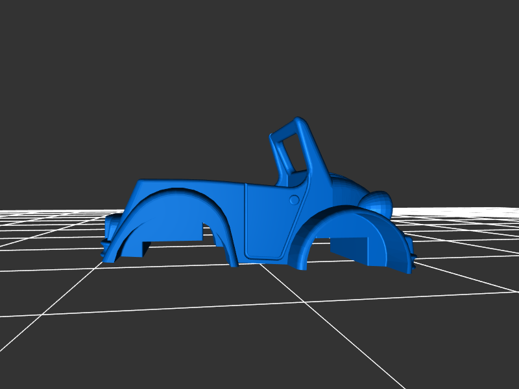This screenshot has width=519, height=389.
Task: Click the round door handle on the car
Action: (293, 200)
